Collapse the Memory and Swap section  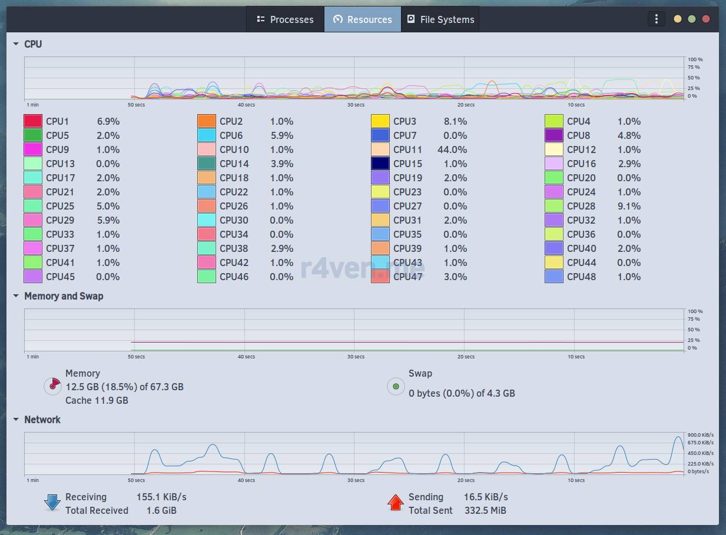coord(16,296)
